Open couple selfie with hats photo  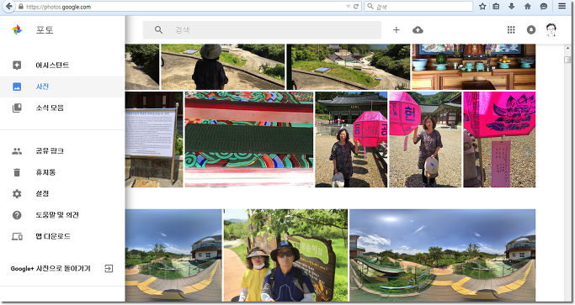[x=285, y=255]
